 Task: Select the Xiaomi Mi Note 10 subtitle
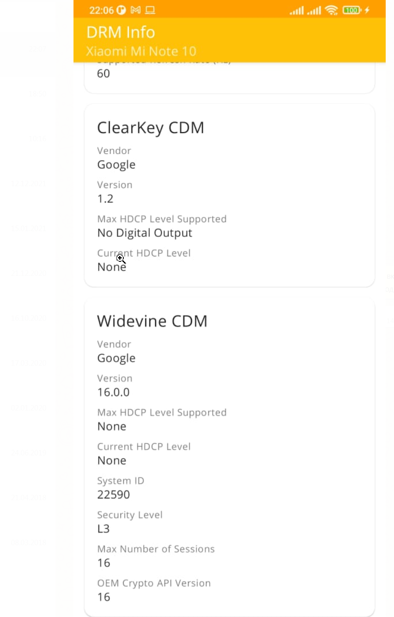tap(141, 51)
